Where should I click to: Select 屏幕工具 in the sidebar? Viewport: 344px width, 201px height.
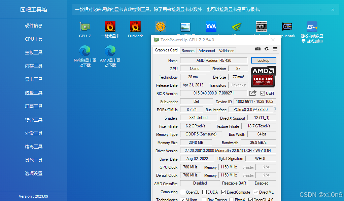pos(34,106)
